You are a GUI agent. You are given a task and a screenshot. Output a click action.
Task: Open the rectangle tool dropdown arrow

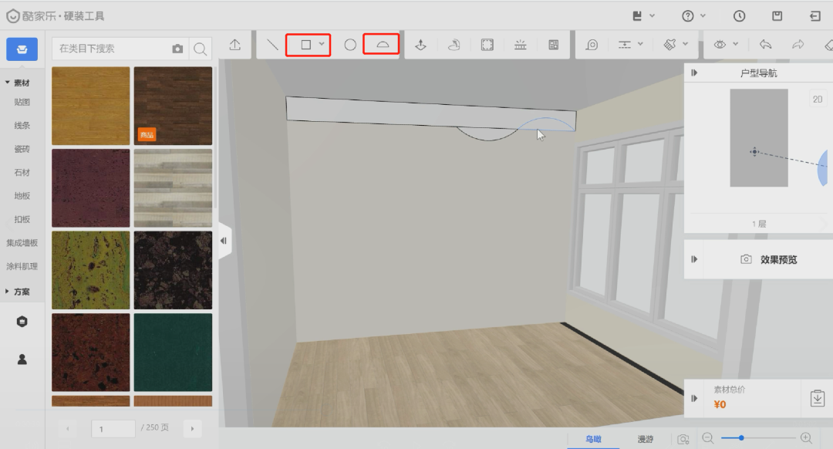click(x=322, y=44)
